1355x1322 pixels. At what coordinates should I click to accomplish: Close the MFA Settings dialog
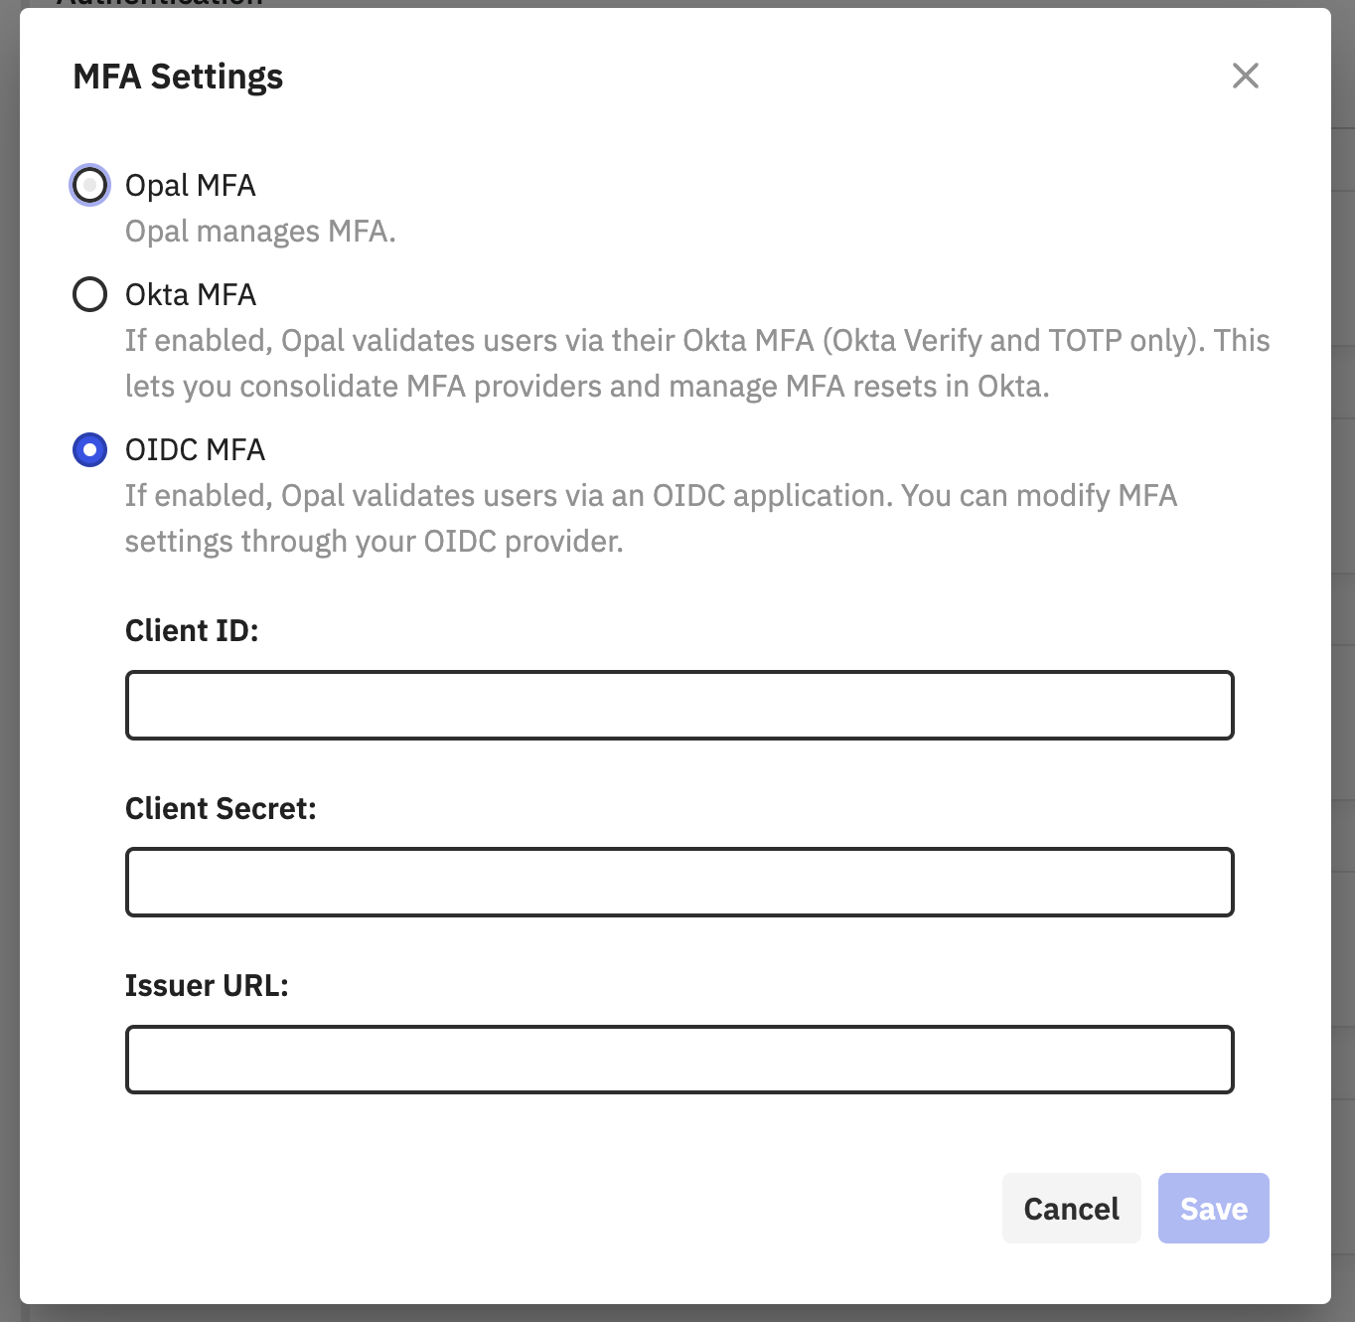pyautogui.click(x=1245, y=76)
